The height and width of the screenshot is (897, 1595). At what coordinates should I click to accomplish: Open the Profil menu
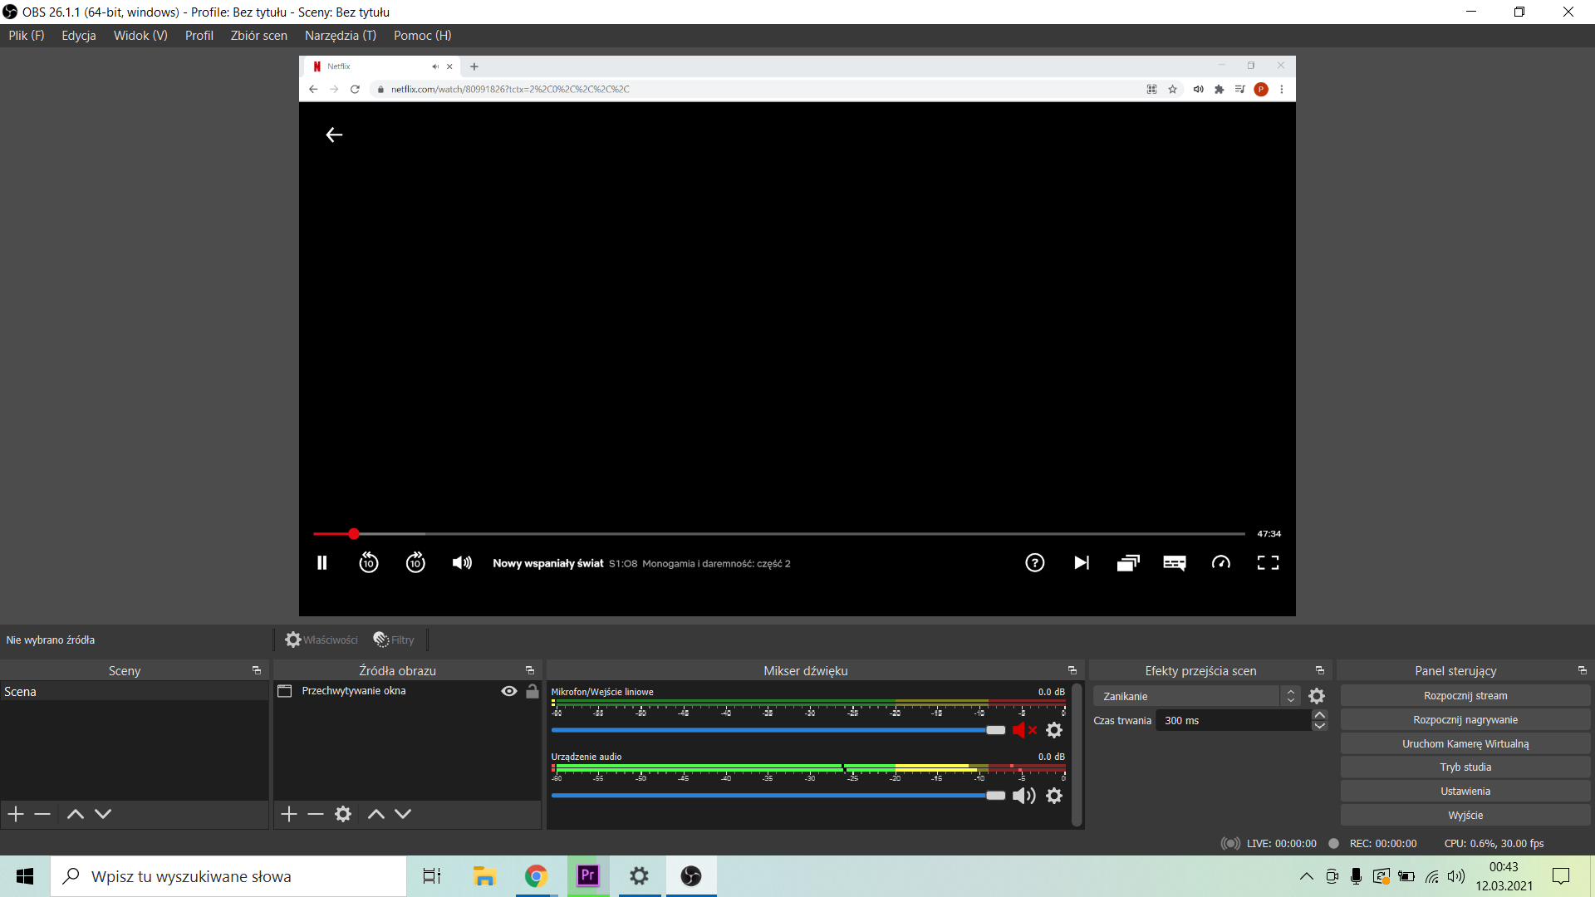(199, 36)
